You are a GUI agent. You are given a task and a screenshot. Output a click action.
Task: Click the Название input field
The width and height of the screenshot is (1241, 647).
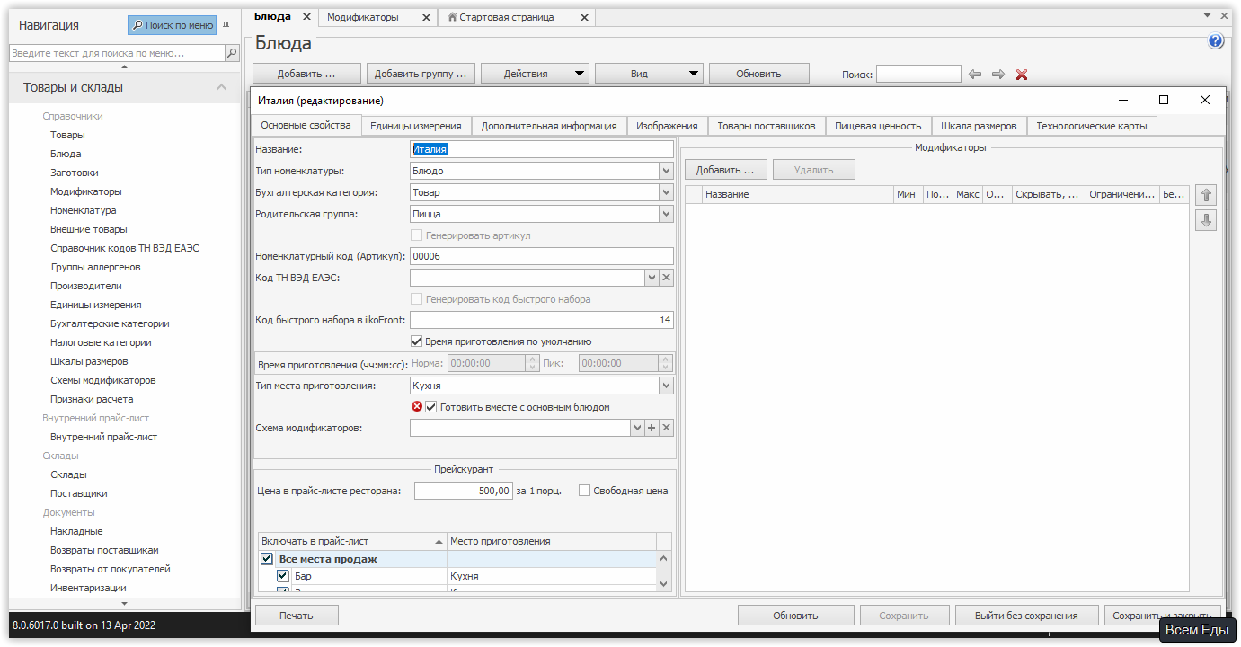pos(542,149)
